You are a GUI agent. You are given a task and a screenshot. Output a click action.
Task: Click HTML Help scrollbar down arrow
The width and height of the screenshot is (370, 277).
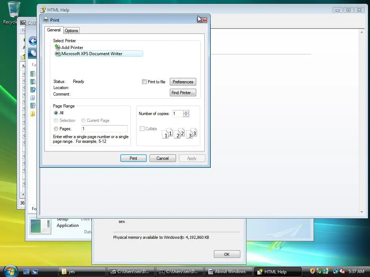362,212
